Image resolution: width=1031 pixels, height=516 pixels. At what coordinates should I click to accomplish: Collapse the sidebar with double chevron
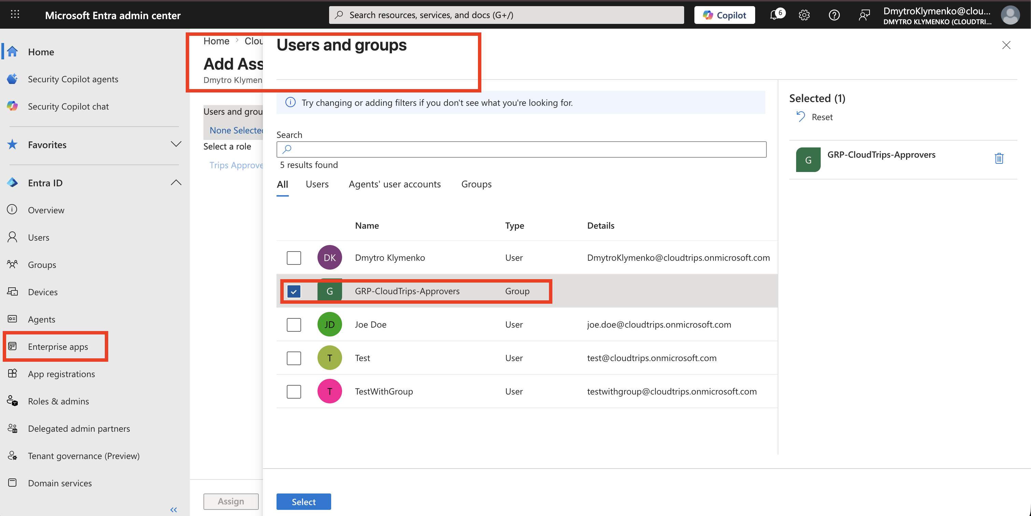pyautogui.click(x=173, y=510)
